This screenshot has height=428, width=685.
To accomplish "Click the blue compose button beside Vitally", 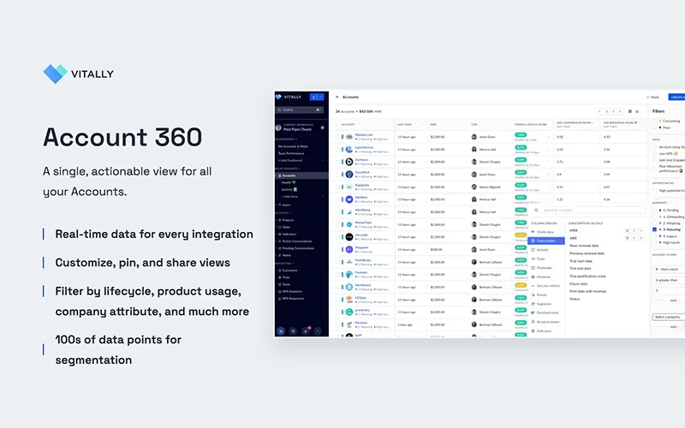I will click(317, 97).
